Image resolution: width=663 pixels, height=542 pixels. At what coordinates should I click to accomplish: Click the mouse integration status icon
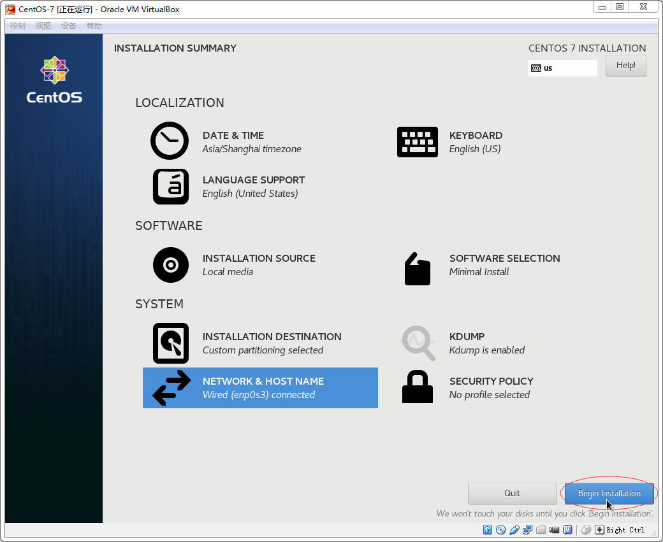586,530
